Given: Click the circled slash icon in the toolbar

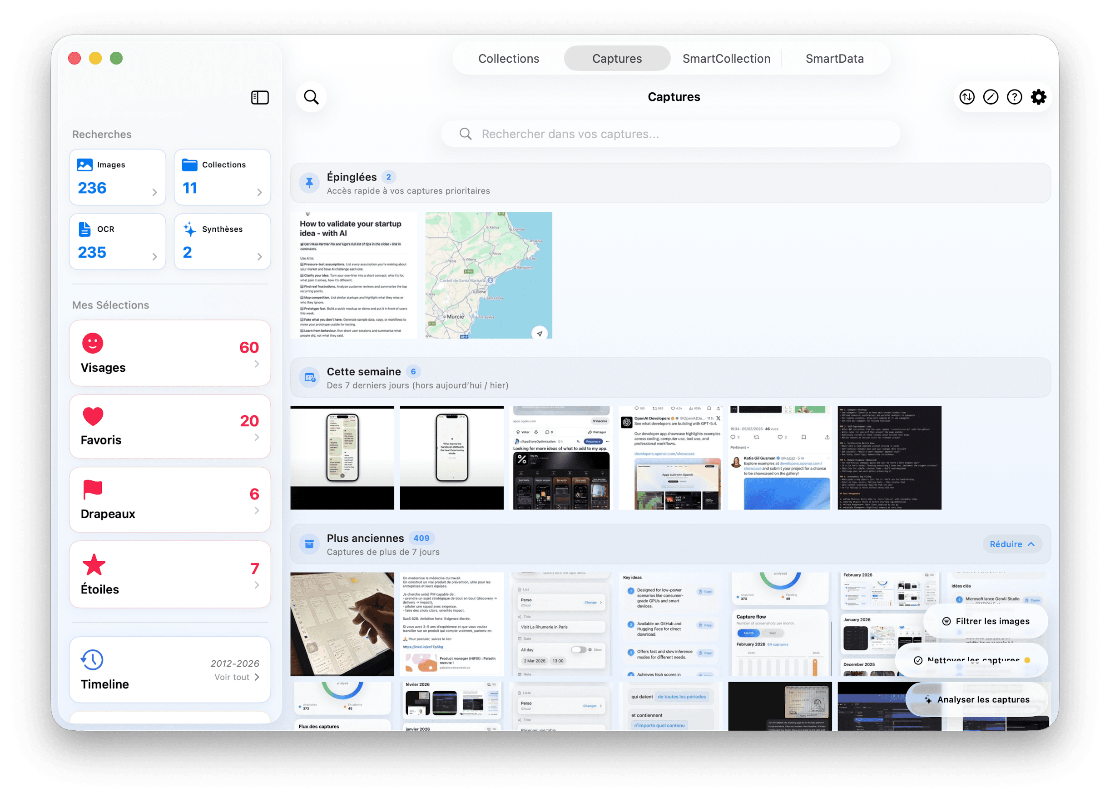Looking at the screenshot, I should [x=991, y=97].
